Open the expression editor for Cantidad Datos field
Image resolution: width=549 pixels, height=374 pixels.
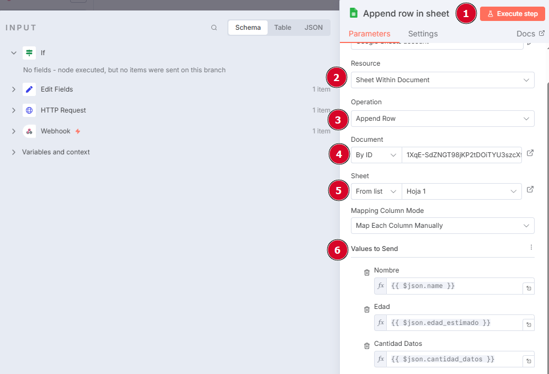(x=529, y=361)
